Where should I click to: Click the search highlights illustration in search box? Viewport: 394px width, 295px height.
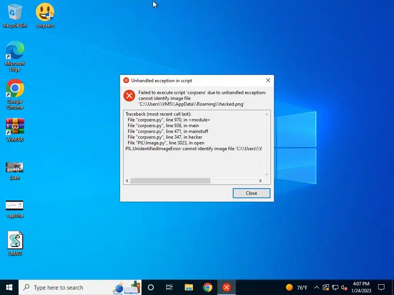point(126,288)
